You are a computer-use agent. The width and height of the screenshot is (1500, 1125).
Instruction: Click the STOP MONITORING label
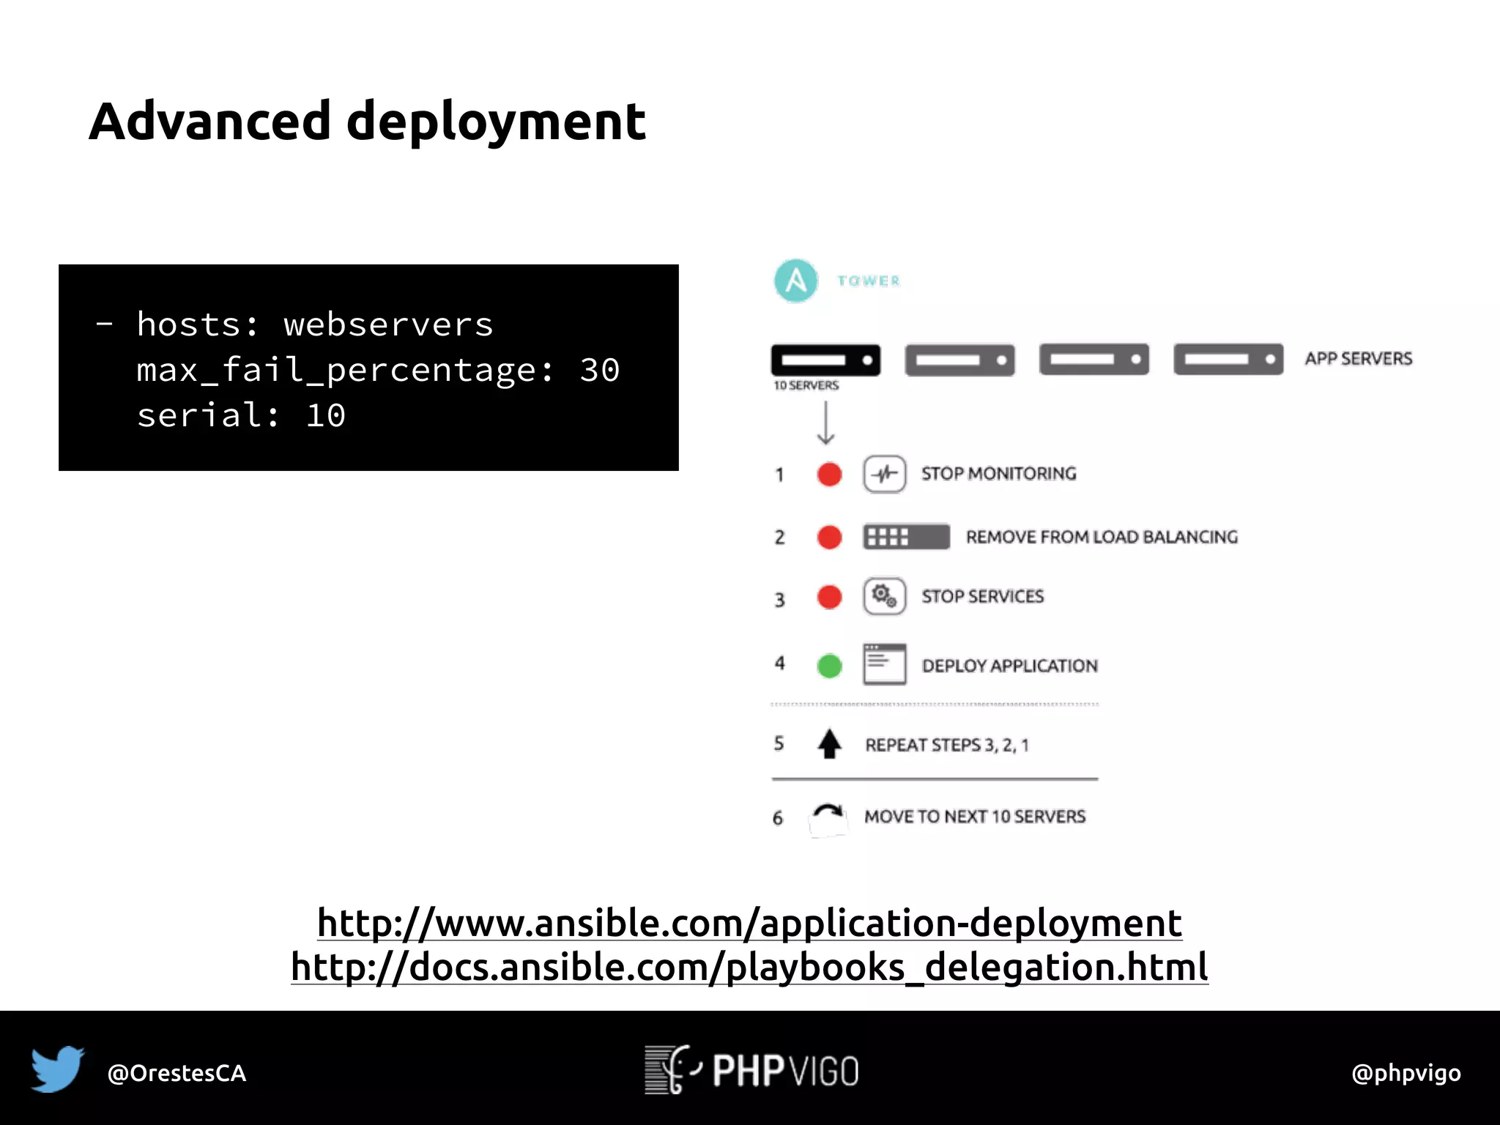pyautogui.click(x=999, y=474)
